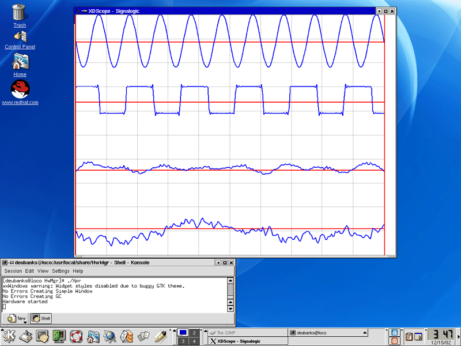Open the Klipper clipboard tray icon

coord(409,336)
